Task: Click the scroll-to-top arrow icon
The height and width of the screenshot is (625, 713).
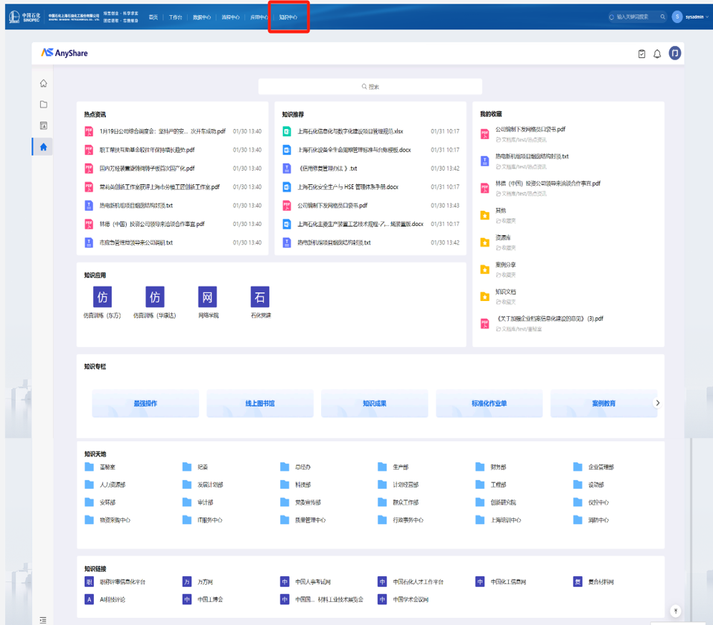Action: [x=675, y=611]
